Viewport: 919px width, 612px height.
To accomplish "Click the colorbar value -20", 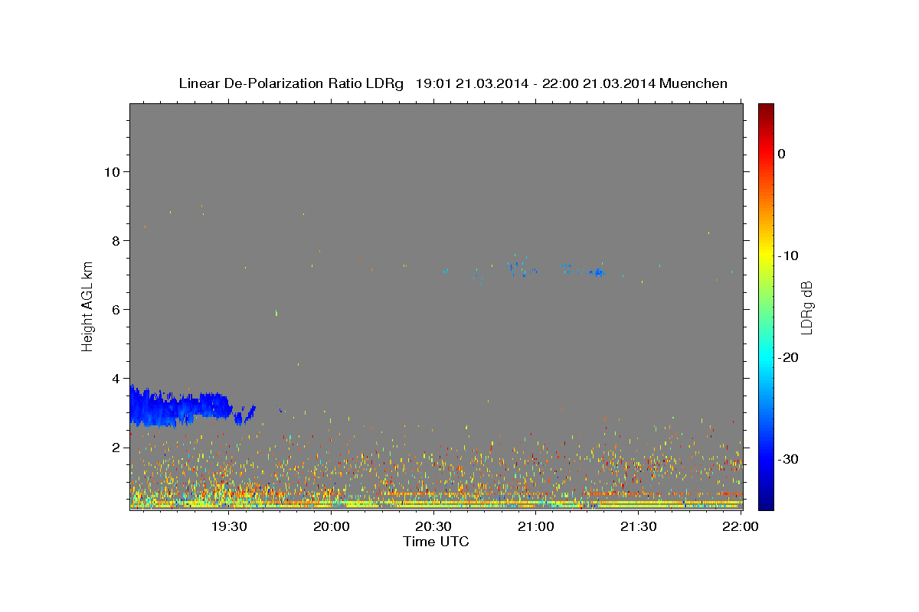I will coord(789,357).
